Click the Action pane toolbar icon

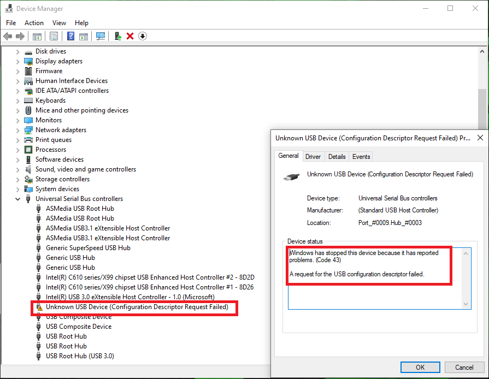pyautogui.click(x=84, y=37)
